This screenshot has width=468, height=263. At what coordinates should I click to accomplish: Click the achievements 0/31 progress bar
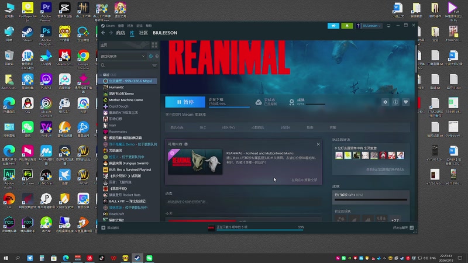pyautogui.click(x=315, y=104)
